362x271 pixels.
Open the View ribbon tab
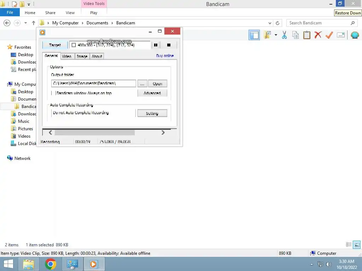70,13
